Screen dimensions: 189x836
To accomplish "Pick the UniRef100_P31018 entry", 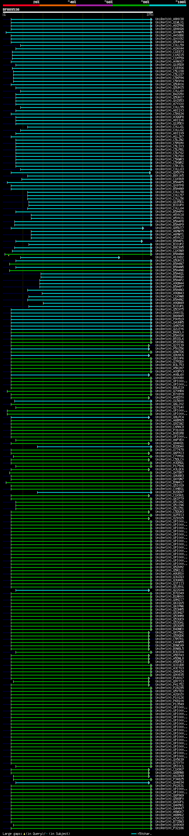I will (x=170, y=430).
